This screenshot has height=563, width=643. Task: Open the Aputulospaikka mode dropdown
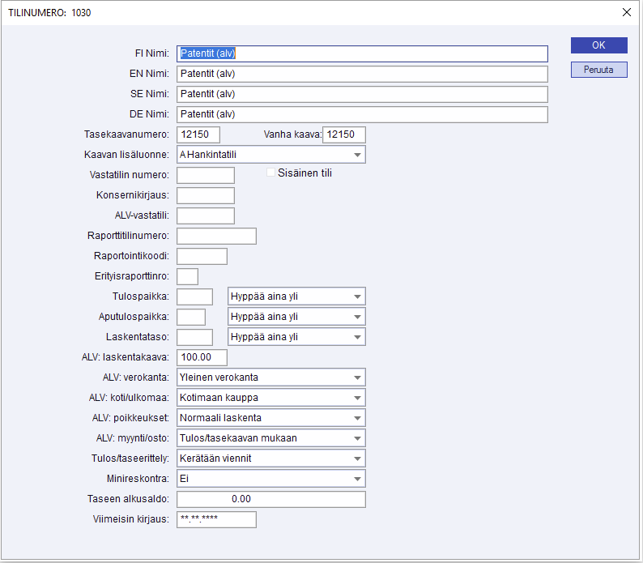[296, 317]
